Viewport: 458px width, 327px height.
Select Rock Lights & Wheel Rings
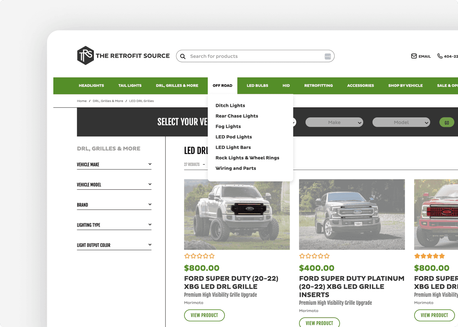point(247,158)
